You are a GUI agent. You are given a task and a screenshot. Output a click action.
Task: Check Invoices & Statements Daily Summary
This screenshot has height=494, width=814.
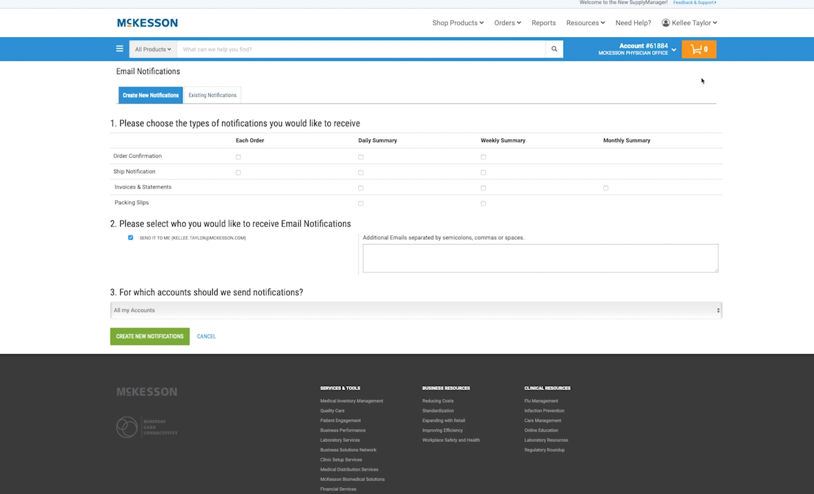pyautogui.click(x=361, y=188)
